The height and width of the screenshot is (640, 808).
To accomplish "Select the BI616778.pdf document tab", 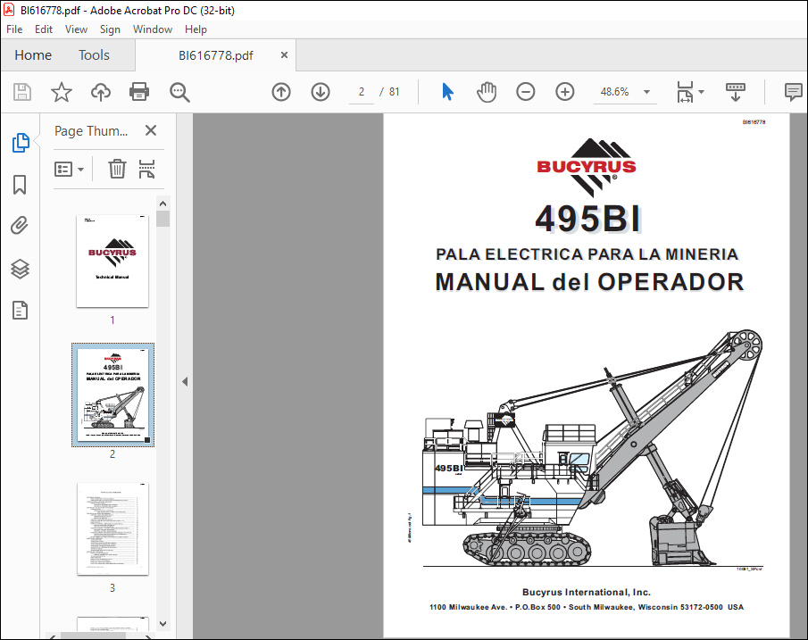I will (216, 55).
